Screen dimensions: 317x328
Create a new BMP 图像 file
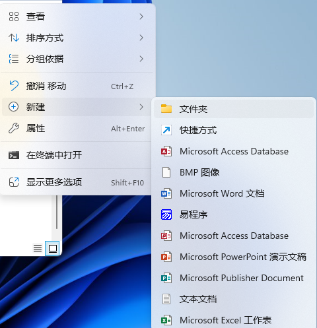point(234,172)
